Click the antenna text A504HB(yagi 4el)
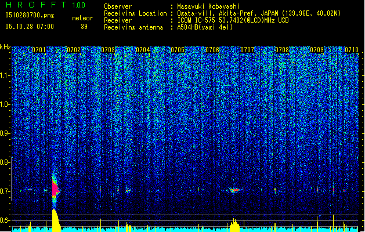This screenshot has width=365, height=232. [205, 27]
